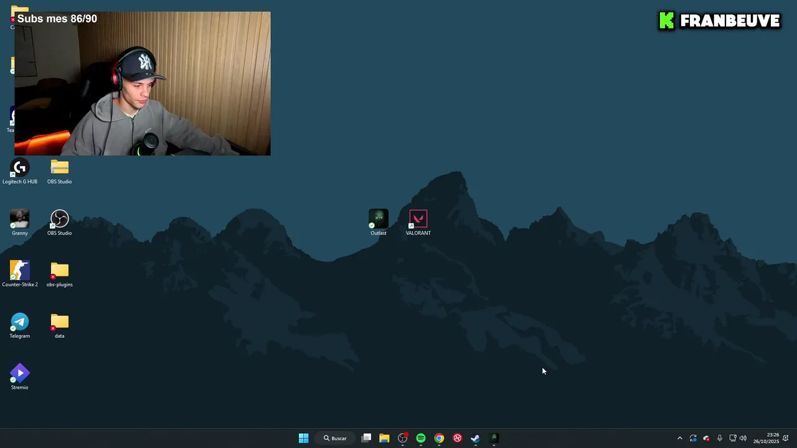Open the notifications bell in taskbar
The width and height of the screenshot is (797, 448).
[x=786, y=438]
